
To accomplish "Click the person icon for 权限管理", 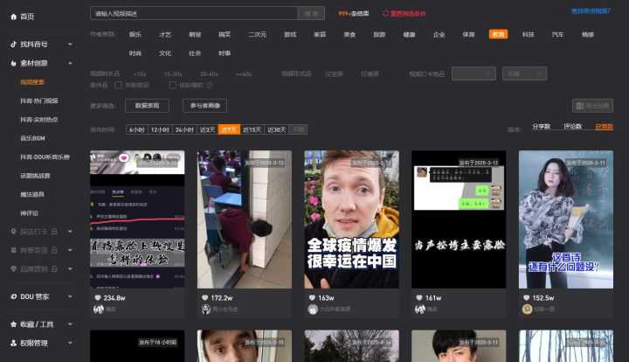I will pyautogui.click(x=13, y=343).
